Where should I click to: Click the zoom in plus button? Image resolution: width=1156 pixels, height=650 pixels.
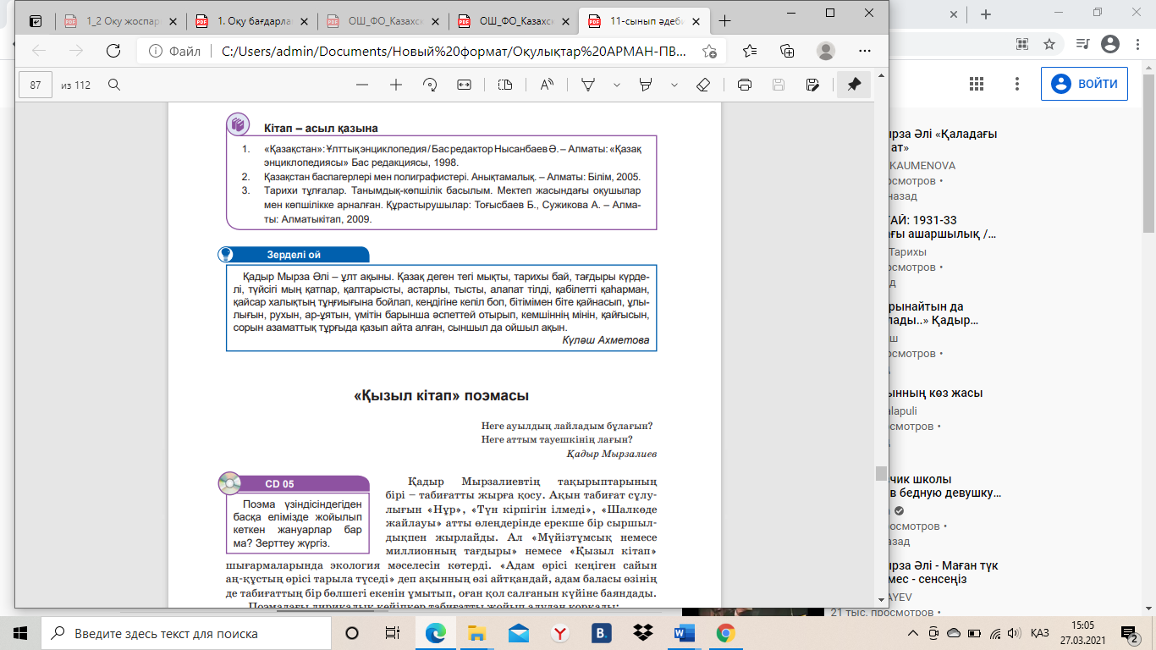(x=395, y=85)
